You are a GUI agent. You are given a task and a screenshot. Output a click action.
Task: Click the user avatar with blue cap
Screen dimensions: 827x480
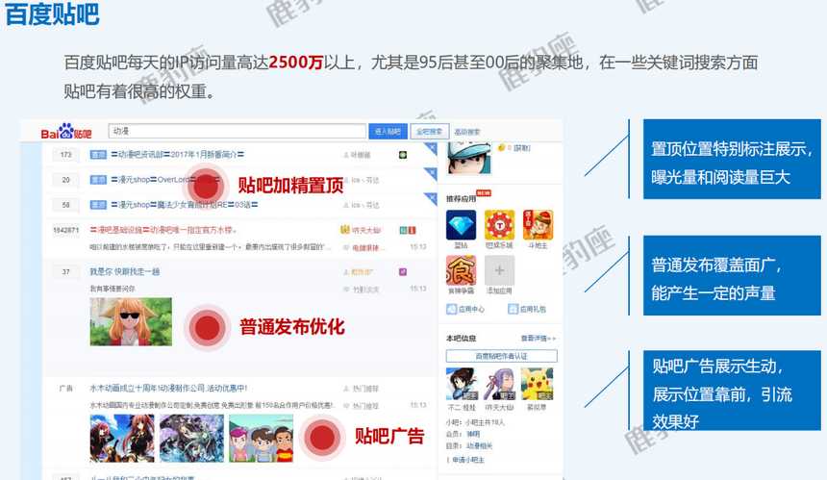(469, 158)
